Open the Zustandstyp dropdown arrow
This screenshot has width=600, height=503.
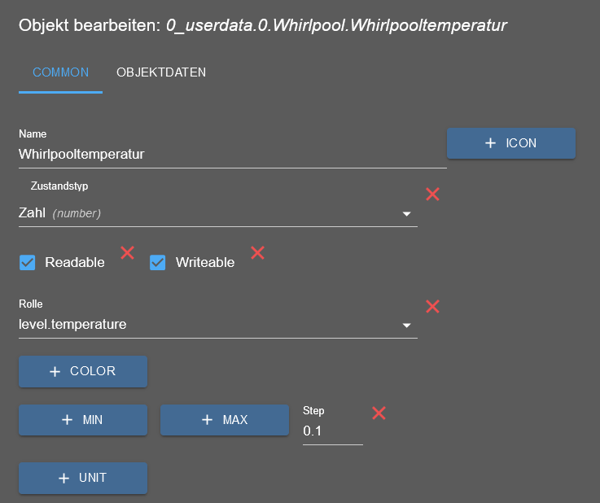tap(406, 214)
